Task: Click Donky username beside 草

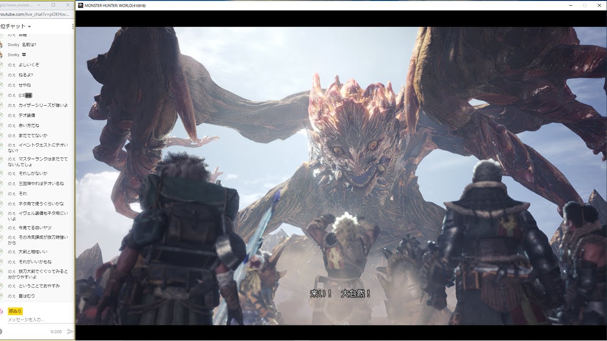Action: tap(14, 54)
